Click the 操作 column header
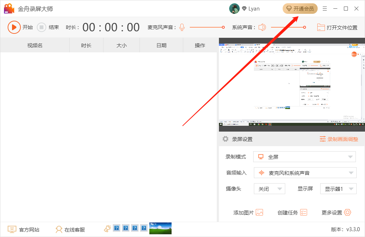Viewport: 365px width, 237px height. pyautogui.click(x=200, y=45)
